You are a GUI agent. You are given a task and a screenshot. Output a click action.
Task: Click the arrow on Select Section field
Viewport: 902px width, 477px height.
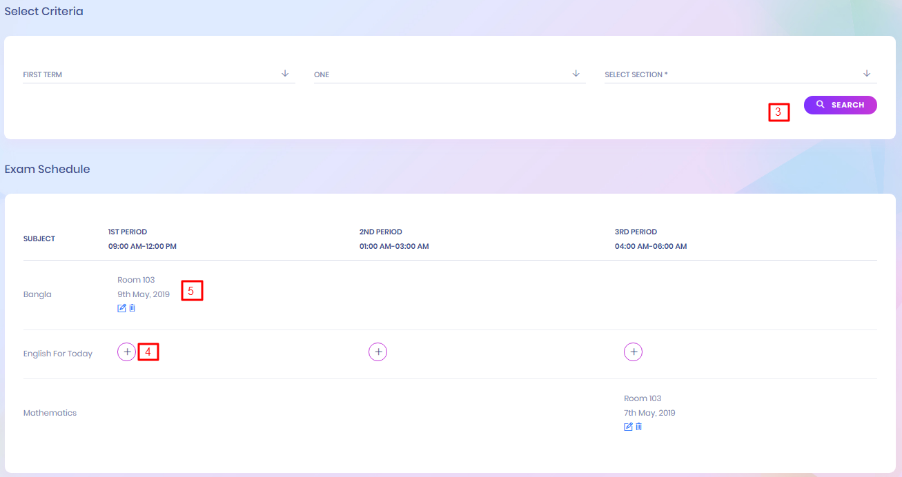click(867, 74)
